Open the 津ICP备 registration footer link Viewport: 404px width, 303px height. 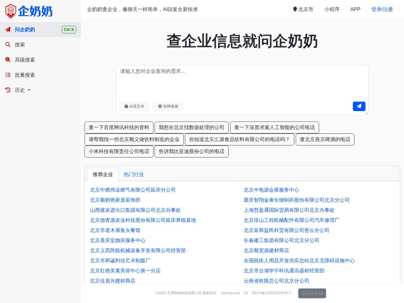271,293
